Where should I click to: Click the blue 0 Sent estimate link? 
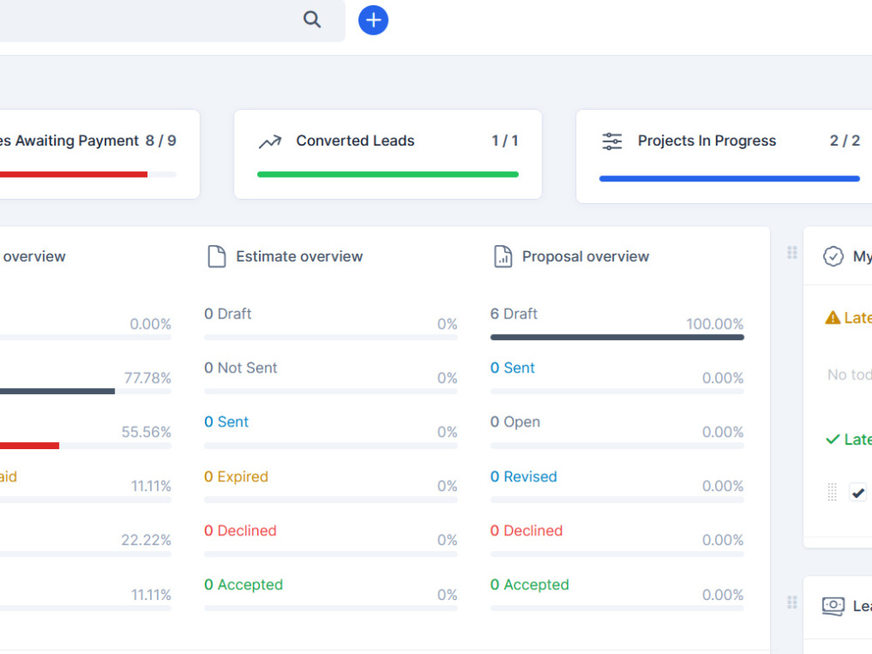(x=226, y=422)
